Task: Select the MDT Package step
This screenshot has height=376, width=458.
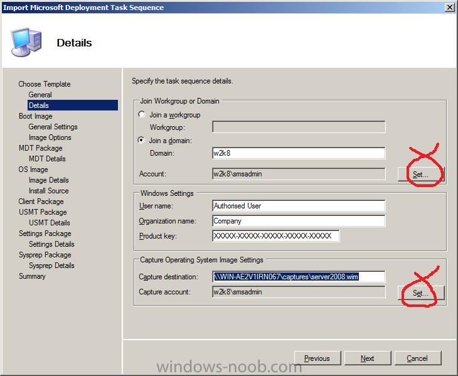Action: 41,148
